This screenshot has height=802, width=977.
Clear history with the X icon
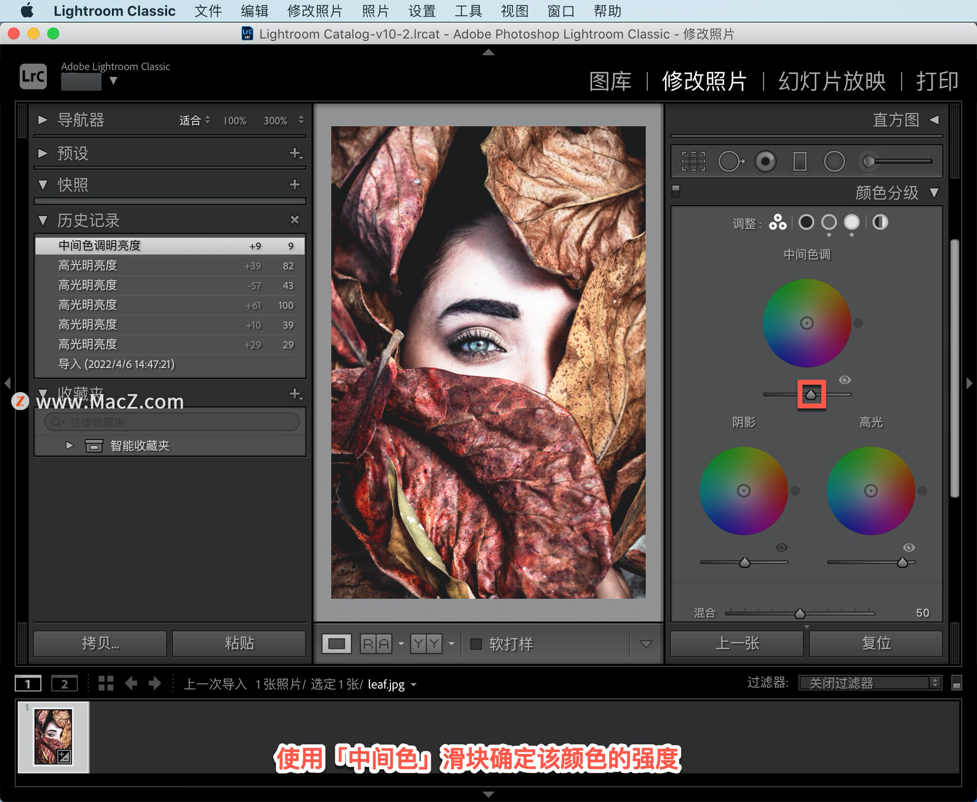295,219
